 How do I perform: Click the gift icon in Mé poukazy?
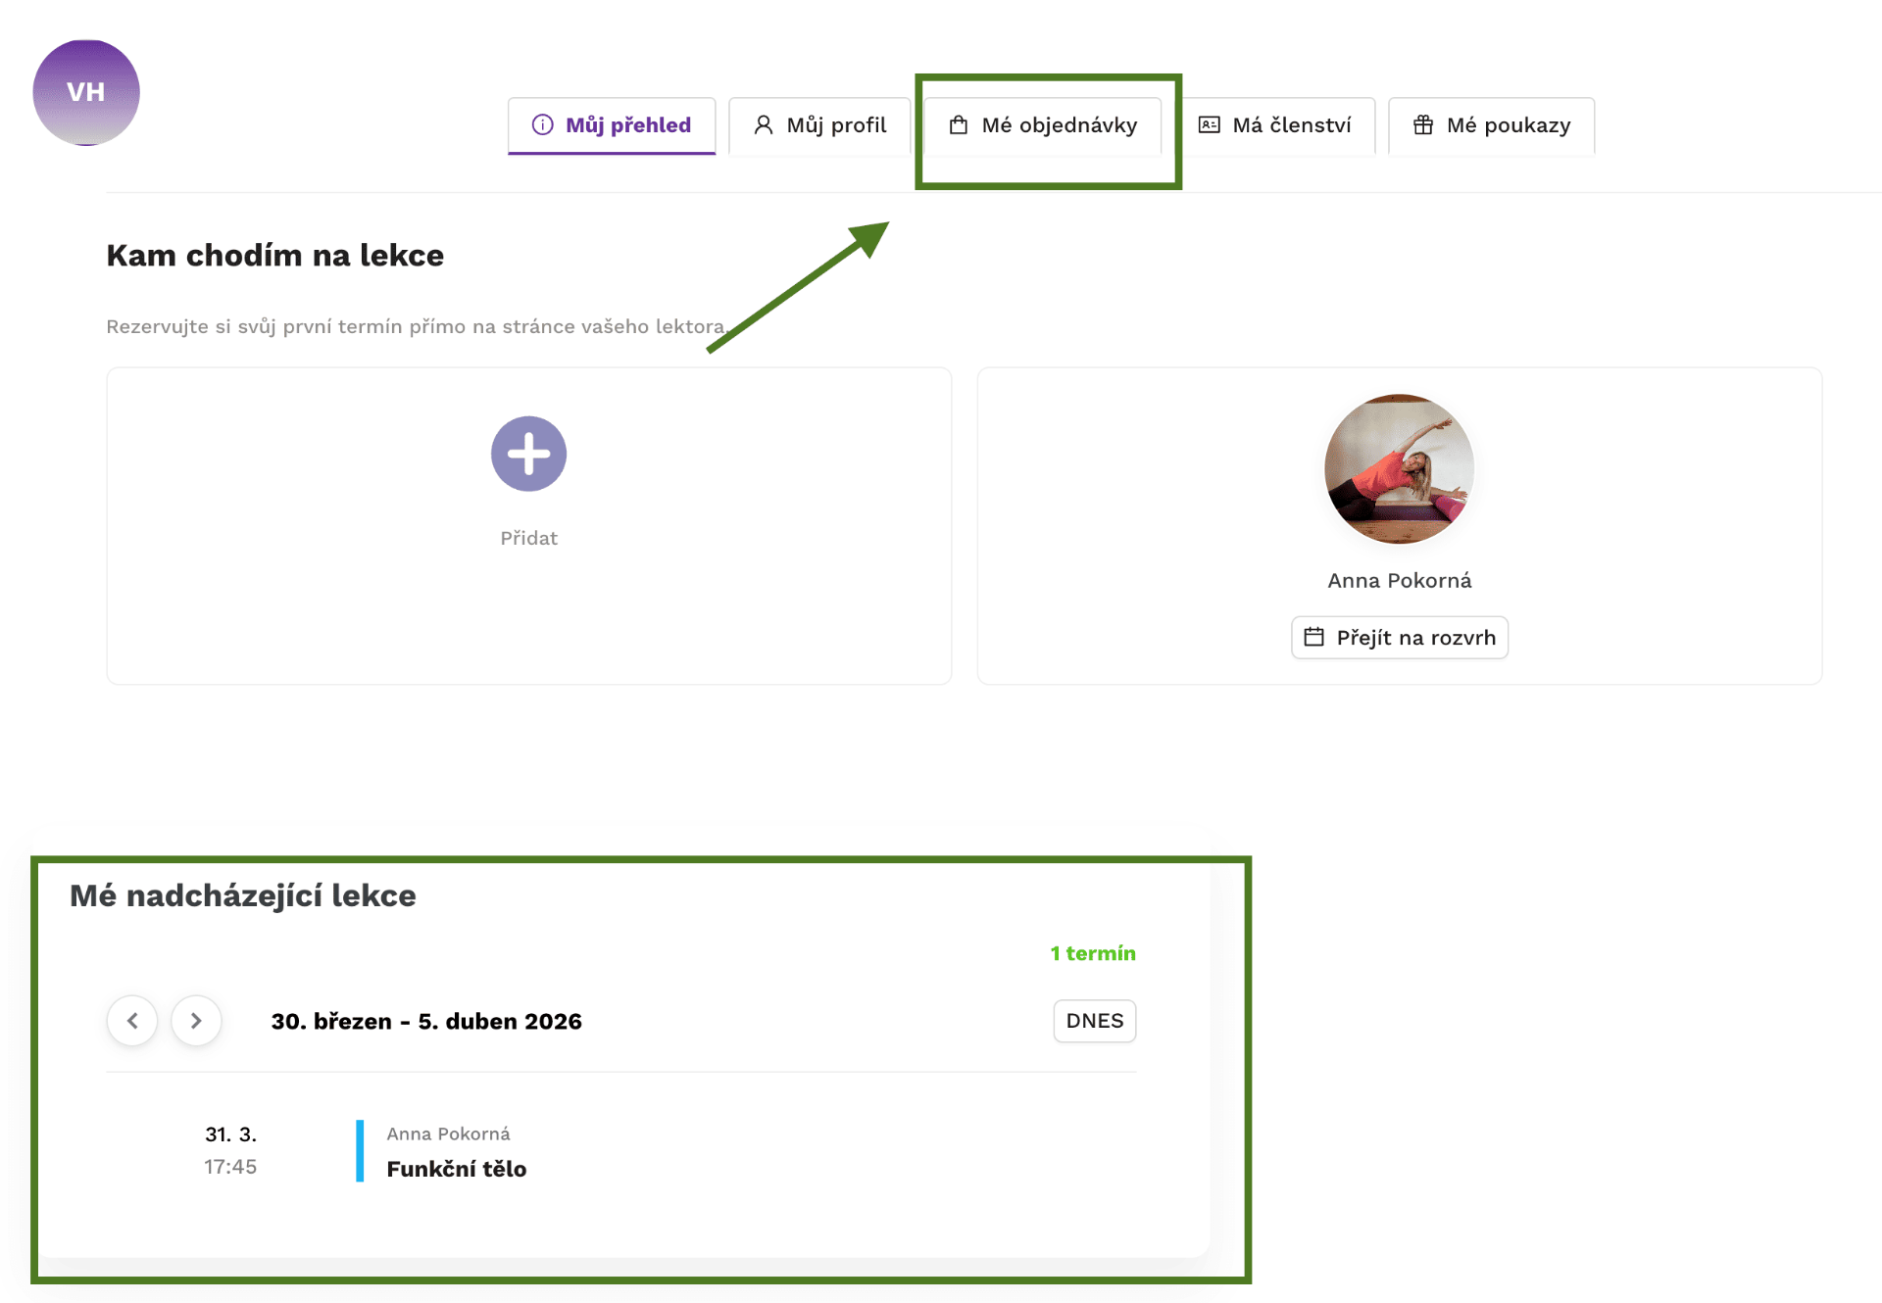[1423, 125]
